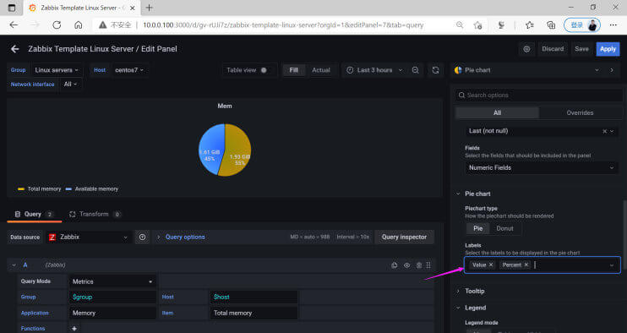Click the Application Memory field
This screenshot has width=627, height=333.
112,313
